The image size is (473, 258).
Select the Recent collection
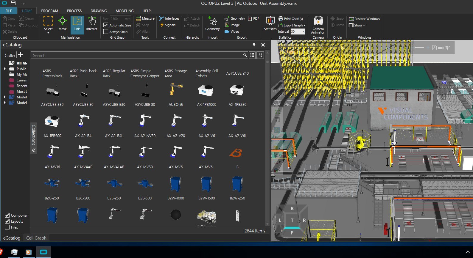[18, 86]
